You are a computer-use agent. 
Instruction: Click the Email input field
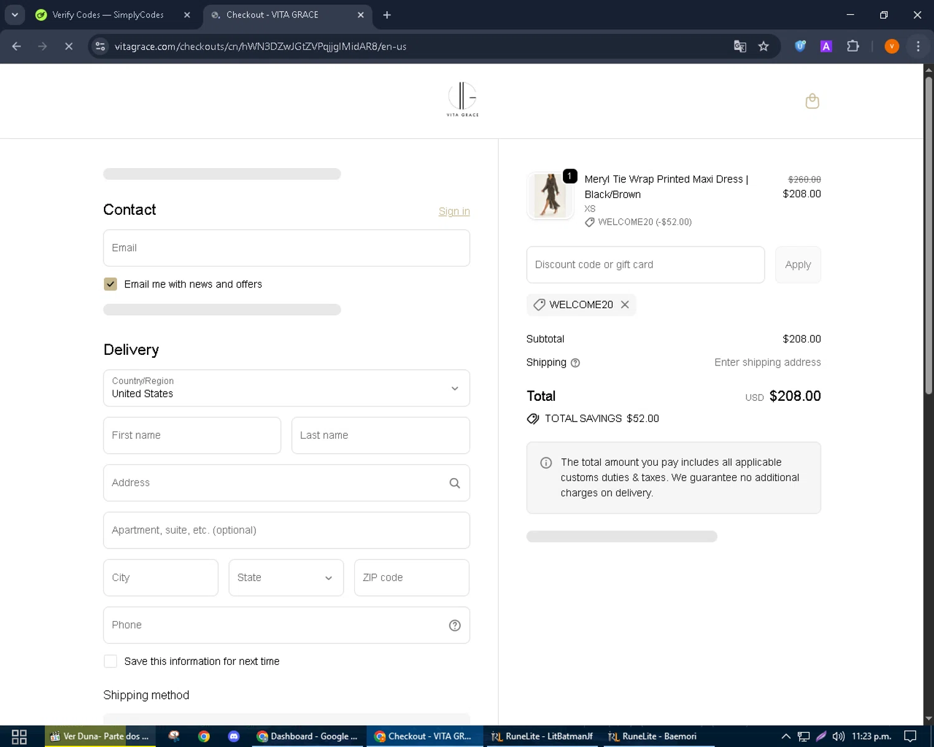pos(286,248)
